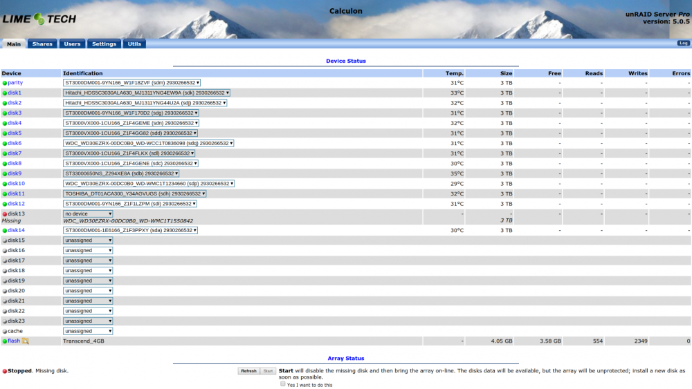Open the Log button
The width and height of the screenshot is (692, 389).
[683, 43]
